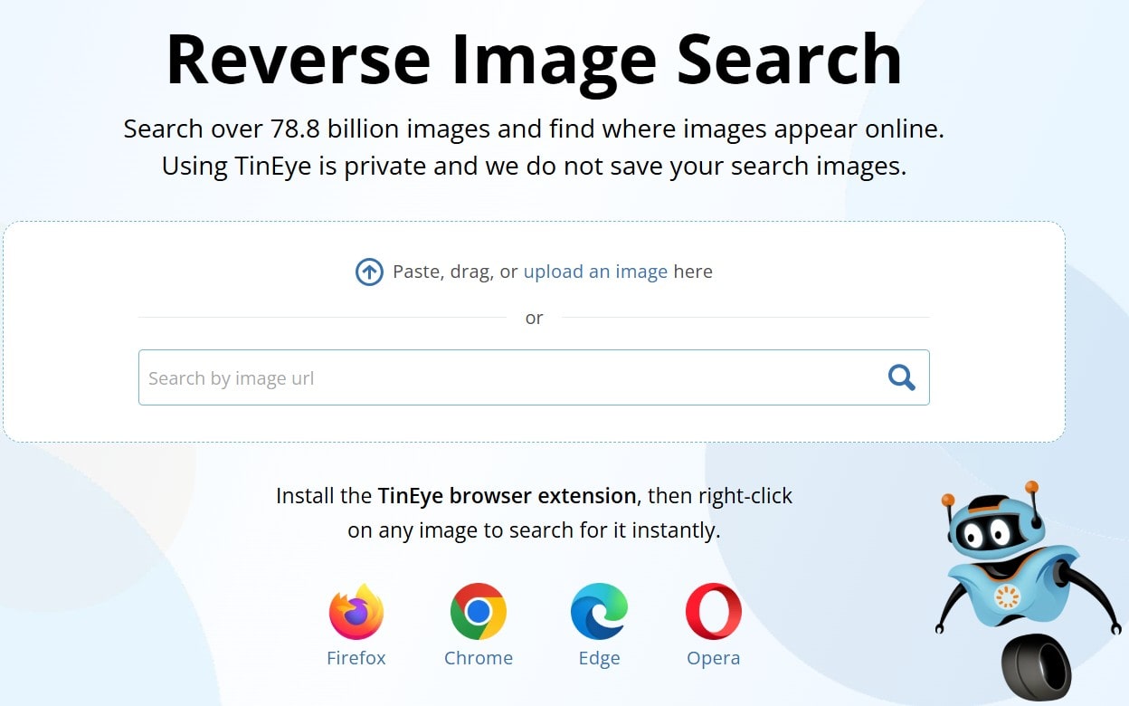Image resolution: width=1129 pixels, height=706 pixels.
Task: Click the Chrome browser logo
Action: pyautogui.click(x=478, y=612)
